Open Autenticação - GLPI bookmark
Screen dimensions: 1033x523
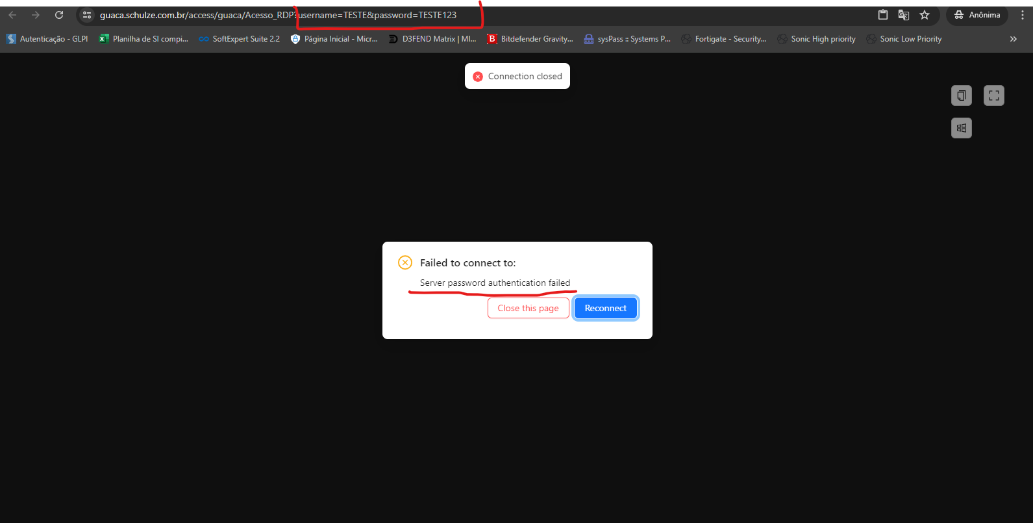(x=47, y=39)
